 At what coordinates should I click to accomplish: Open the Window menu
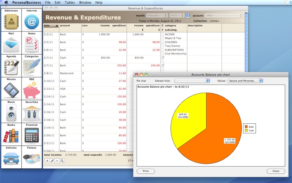click(x=85, y=3)
